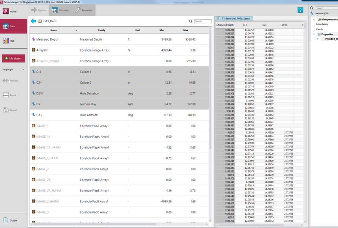
Task: Select the TV demo well.FMI8_Demo tab
Action: [x=234, y=18]
